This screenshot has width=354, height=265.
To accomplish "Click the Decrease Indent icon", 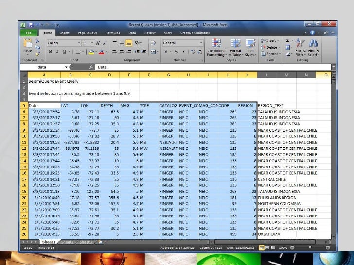I will coord(137,52).
